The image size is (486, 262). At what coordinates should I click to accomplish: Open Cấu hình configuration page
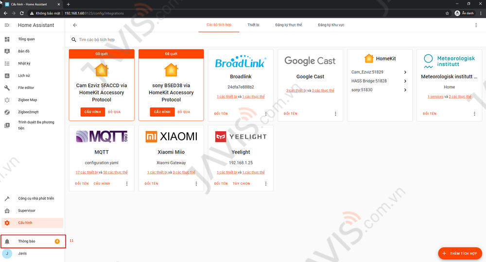(x=32, y=223)
